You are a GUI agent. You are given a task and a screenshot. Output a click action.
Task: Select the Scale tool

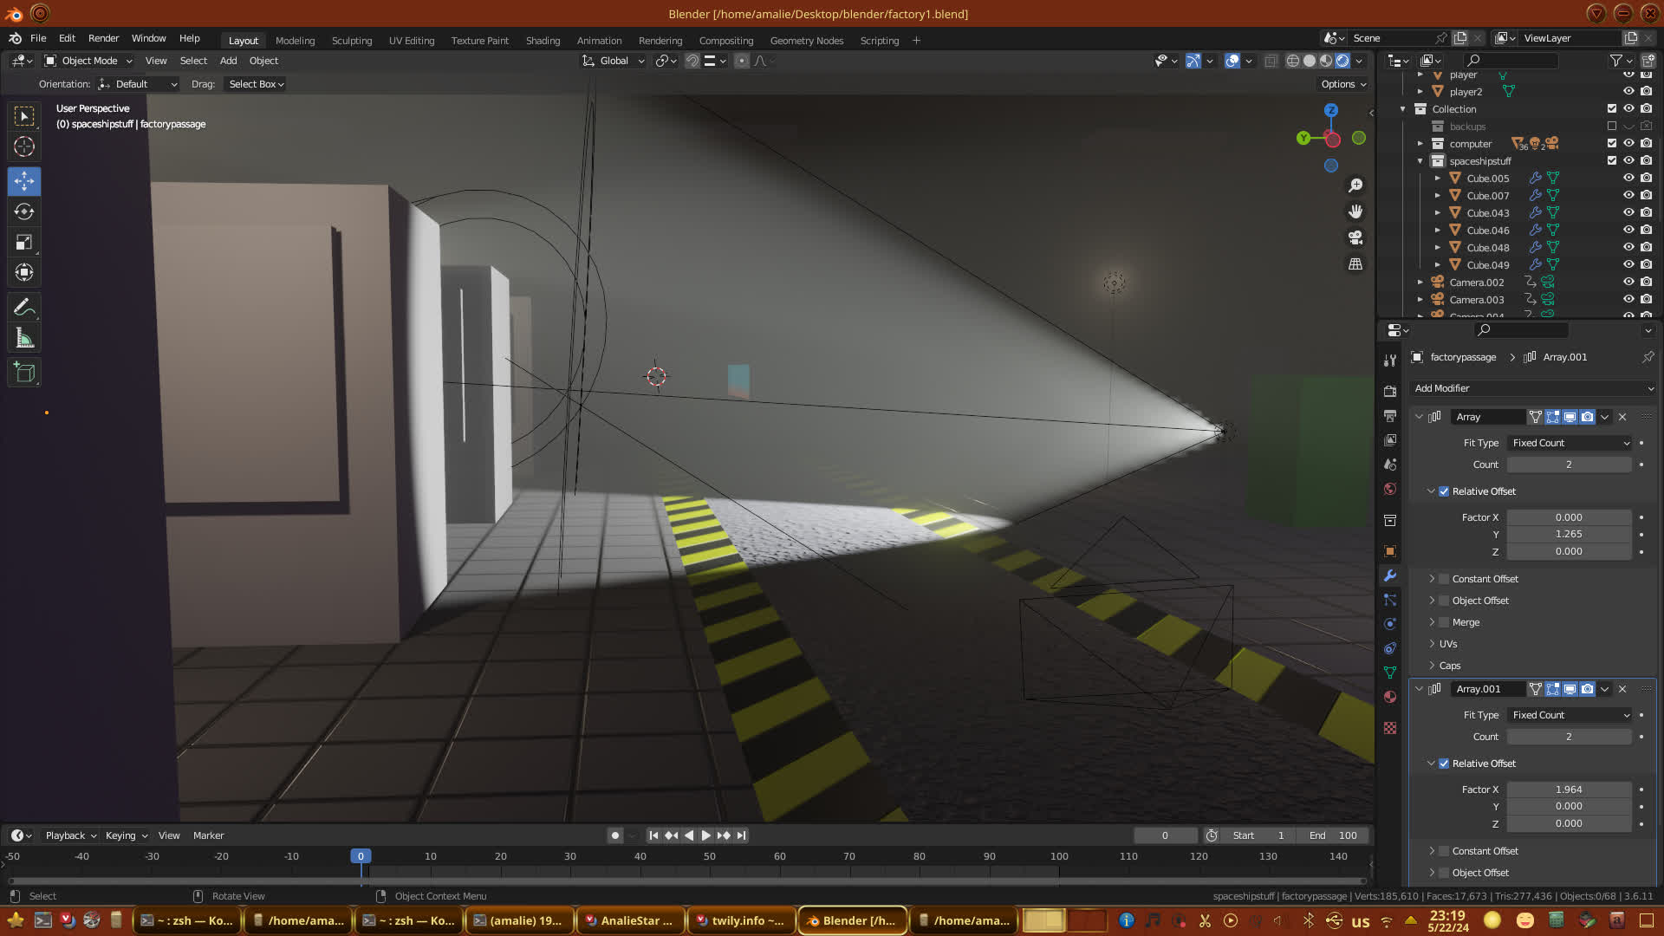[x=24, y=243]
